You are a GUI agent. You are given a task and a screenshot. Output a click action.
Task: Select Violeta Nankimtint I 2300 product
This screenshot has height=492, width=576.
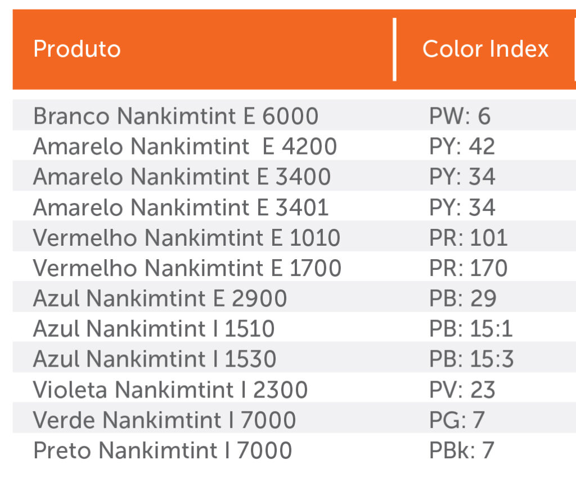coord(170,390)
